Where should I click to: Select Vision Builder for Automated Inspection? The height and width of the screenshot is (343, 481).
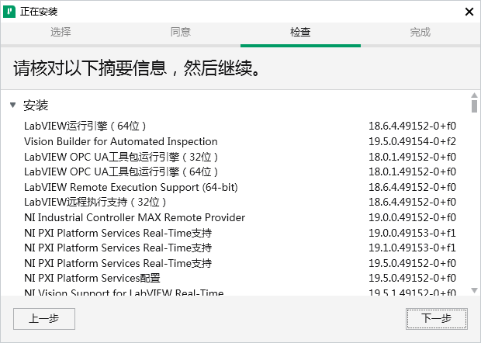(120, 141)
